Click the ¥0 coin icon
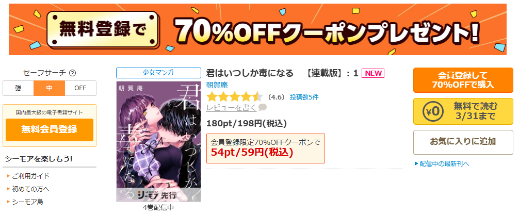This screenshot has width=519, height=215. [x=433, y=111]
